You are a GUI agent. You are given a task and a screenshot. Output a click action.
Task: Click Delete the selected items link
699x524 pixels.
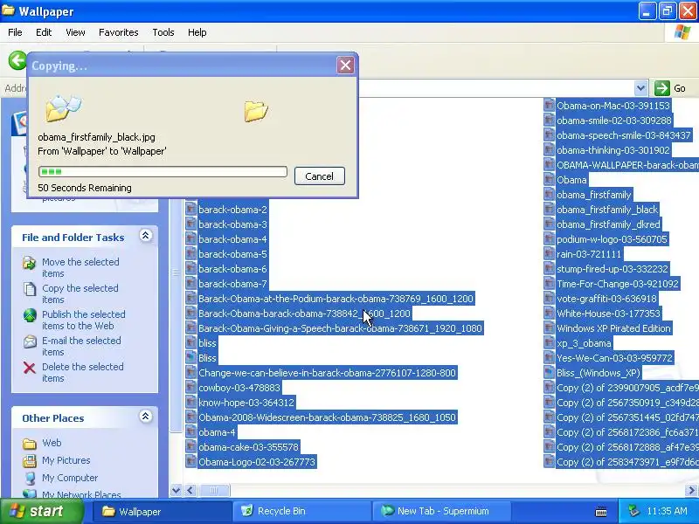pos(83,372)
